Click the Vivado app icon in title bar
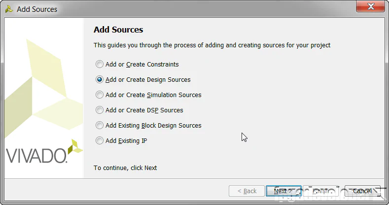The image size is (389, 205). 9,9
